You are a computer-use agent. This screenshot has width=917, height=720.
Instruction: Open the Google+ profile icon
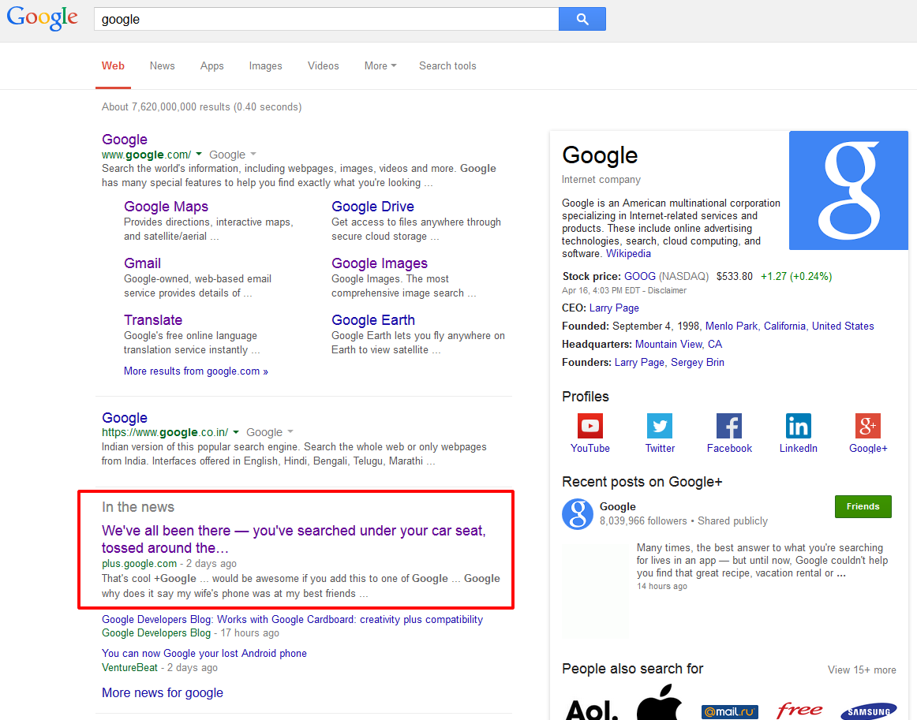868,426
